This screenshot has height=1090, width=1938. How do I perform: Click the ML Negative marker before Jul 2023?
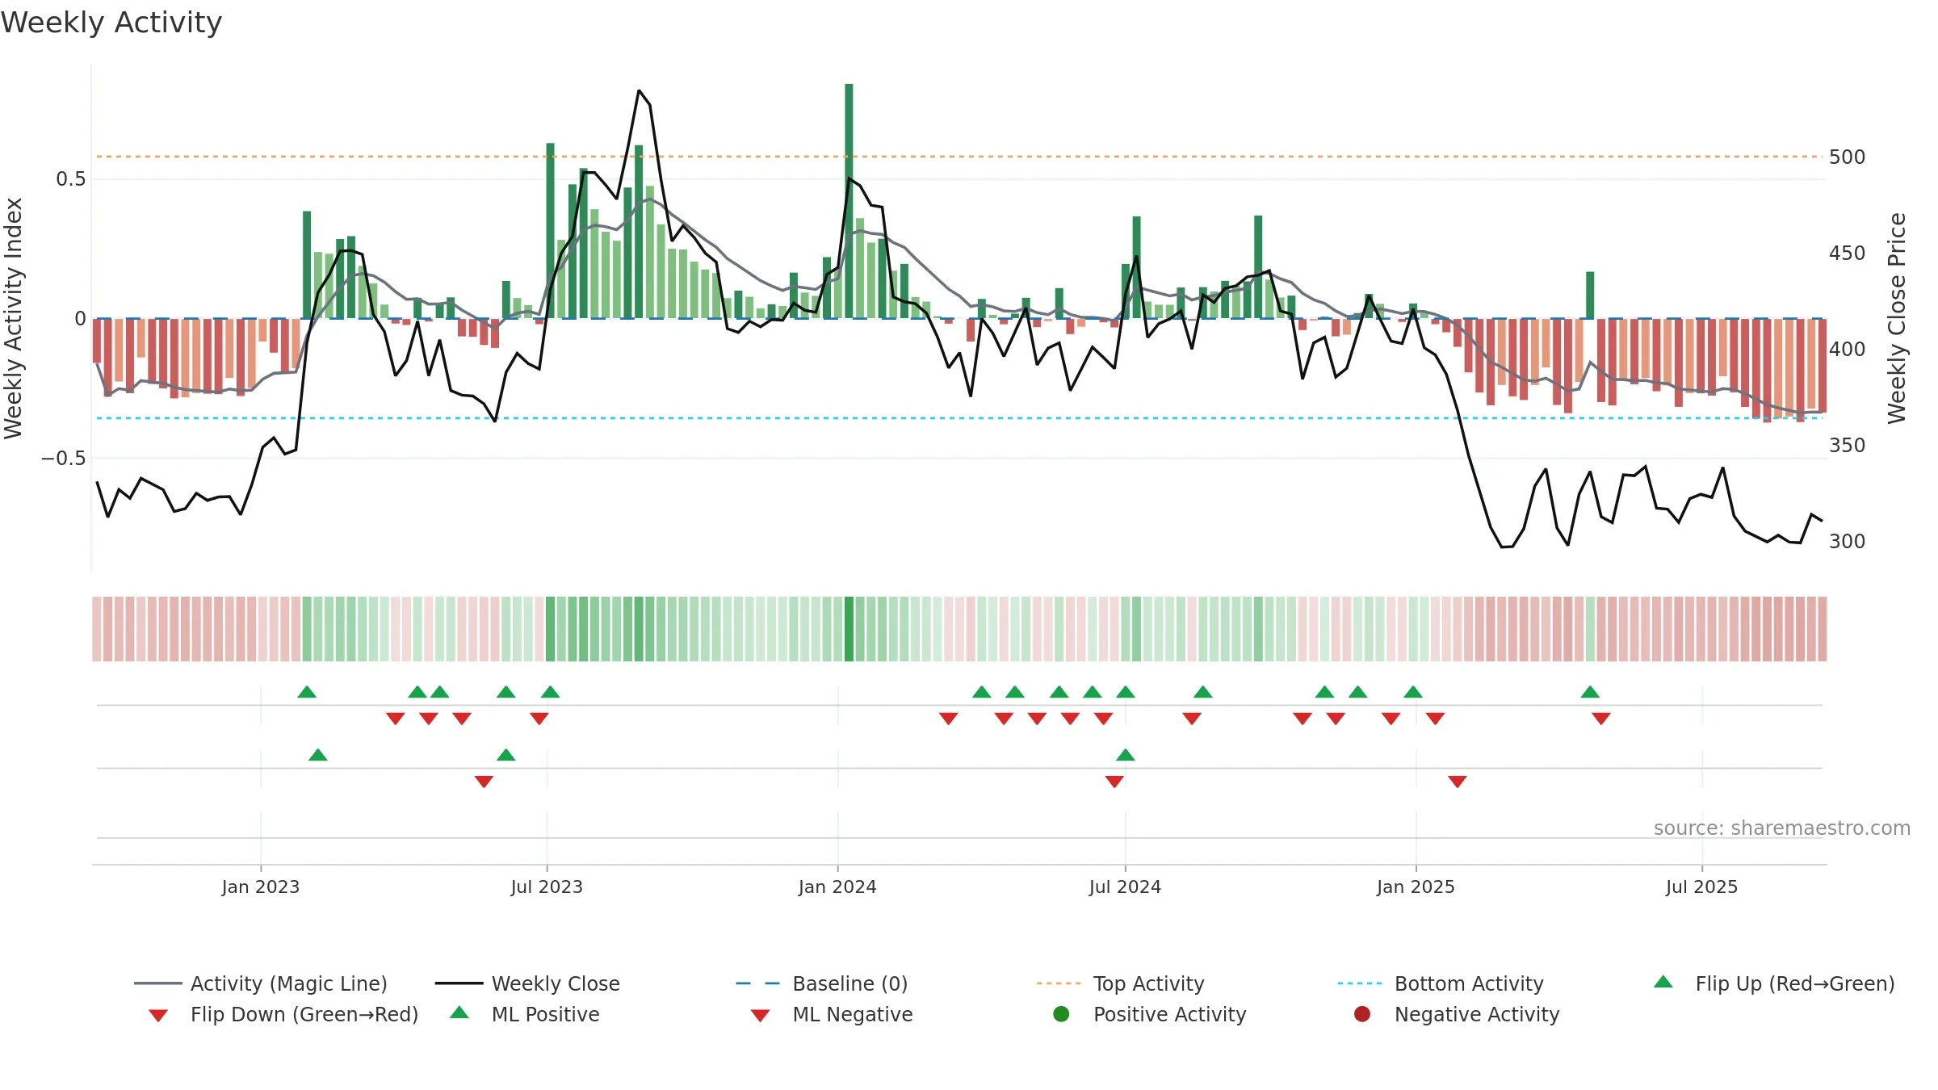tap(484, 782)
